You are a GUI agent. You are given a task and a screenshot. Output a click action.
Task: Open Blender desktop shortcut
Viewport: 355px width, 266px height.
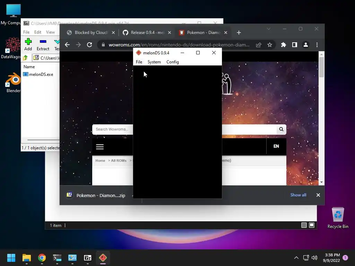click(x=13, y=82)
